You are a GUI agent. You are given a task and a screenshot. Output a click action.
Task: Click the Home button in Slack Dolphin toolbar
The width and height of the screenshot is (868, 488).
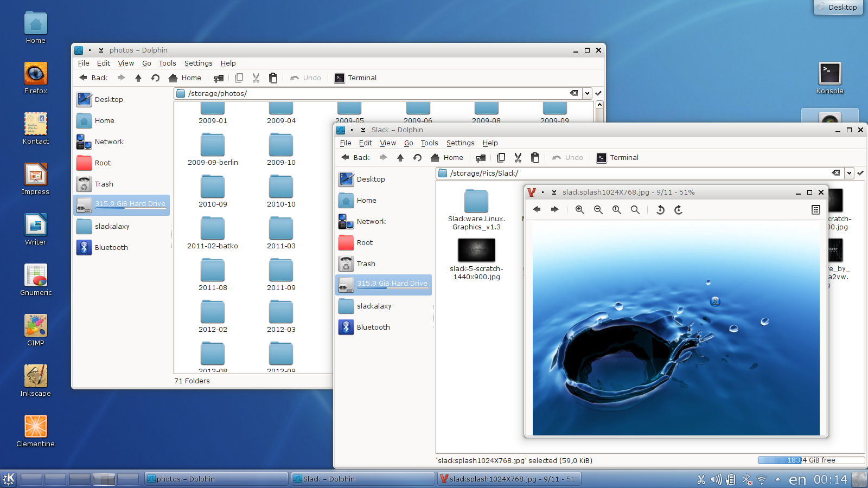447,158
